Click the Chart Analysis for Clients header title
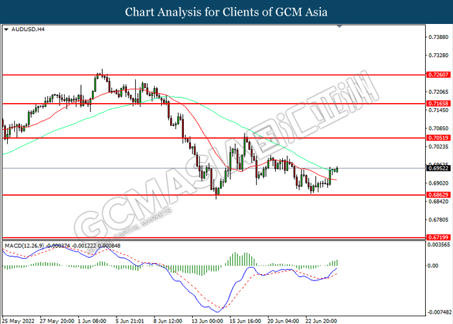 pyautogui.click(x=226, y=12)
